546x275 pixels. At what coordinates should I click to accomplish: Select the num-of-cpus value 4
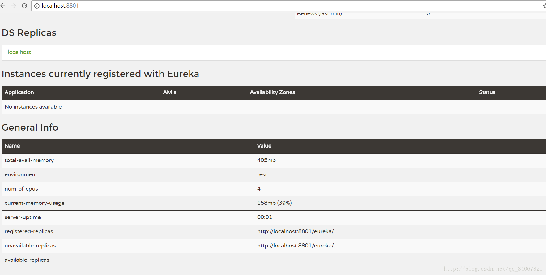pyautogui.click(x=259, y=188)
